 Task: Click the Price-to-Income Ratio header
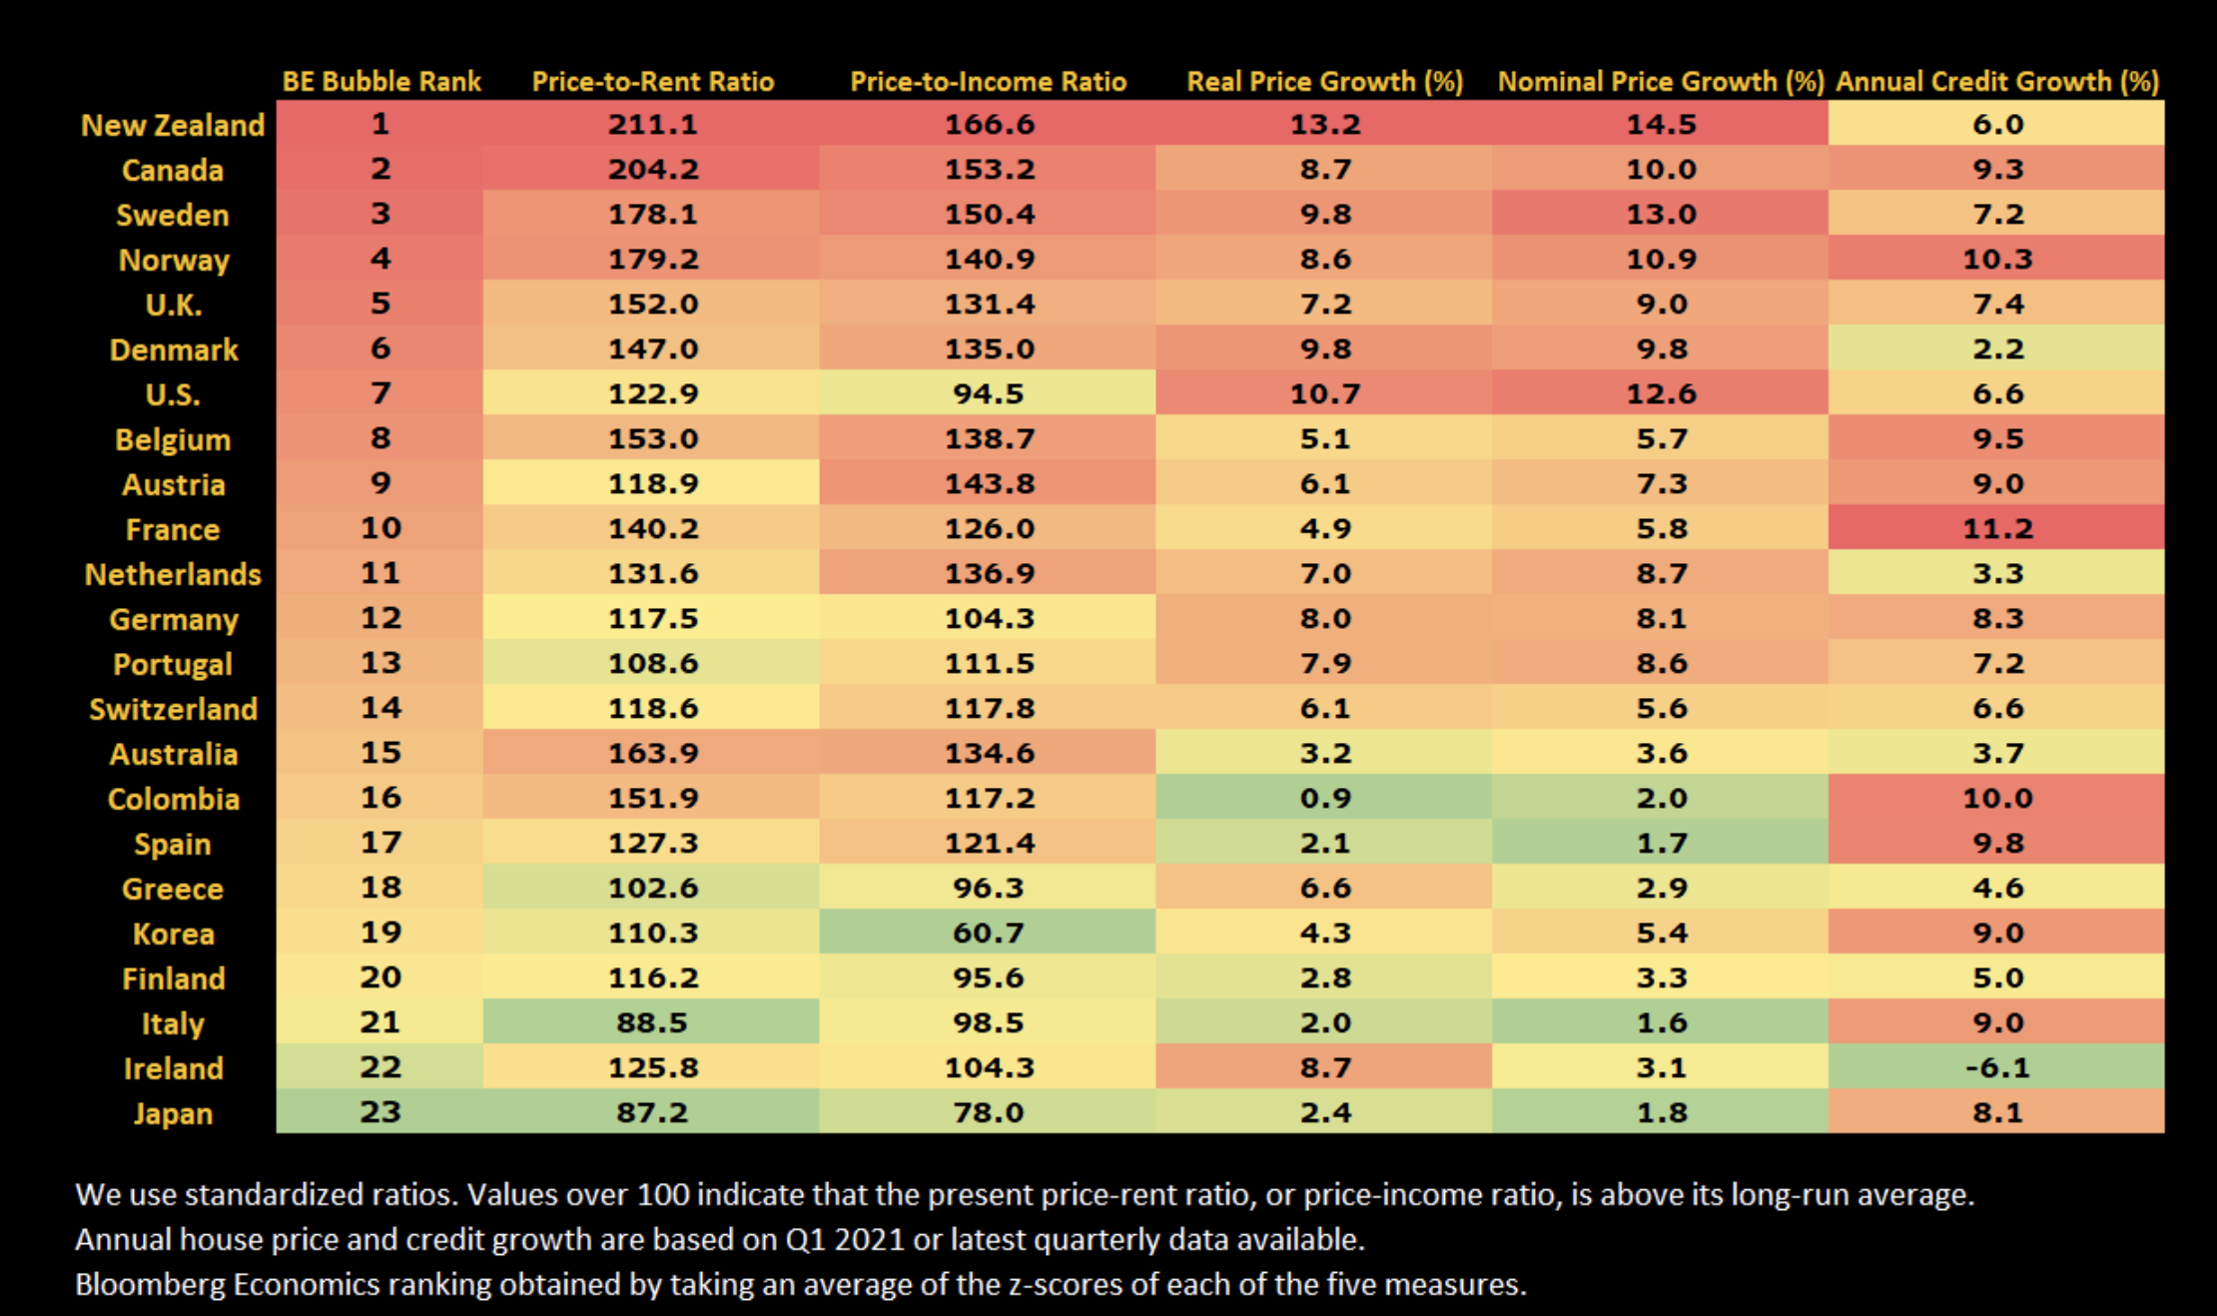[988, 82]
